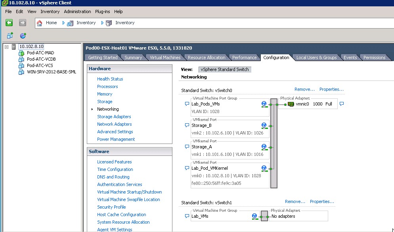Click the info bubble next to vmnic0
Viewport: 394px width, 232px height.
pos(342,104)
